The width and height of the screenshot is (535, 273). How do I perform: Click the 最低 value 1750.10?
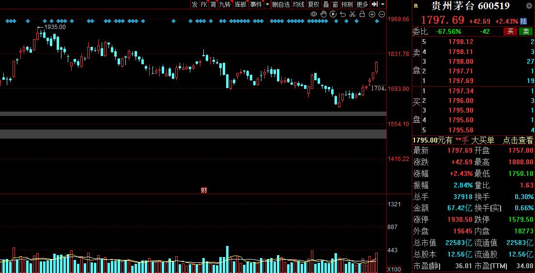(x=520, y=173)
